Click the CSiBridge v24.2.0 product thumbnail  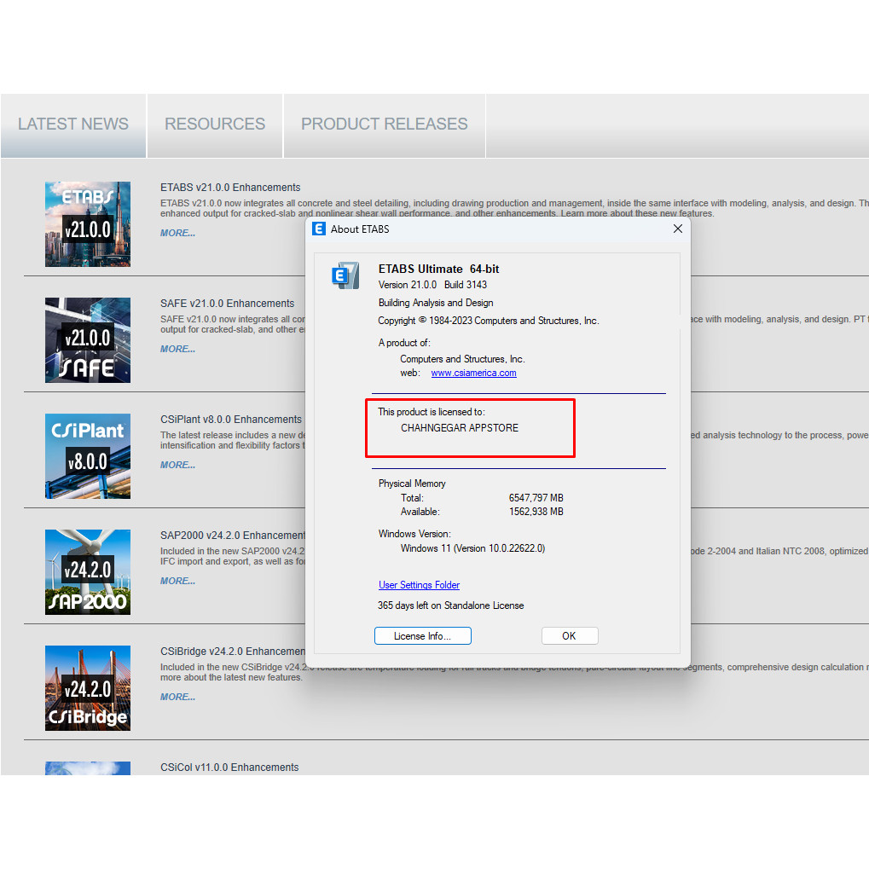[x=88, y=688]
